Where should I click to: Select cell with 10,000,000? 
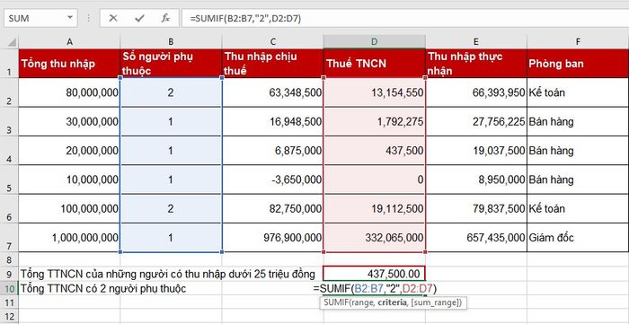69,180
